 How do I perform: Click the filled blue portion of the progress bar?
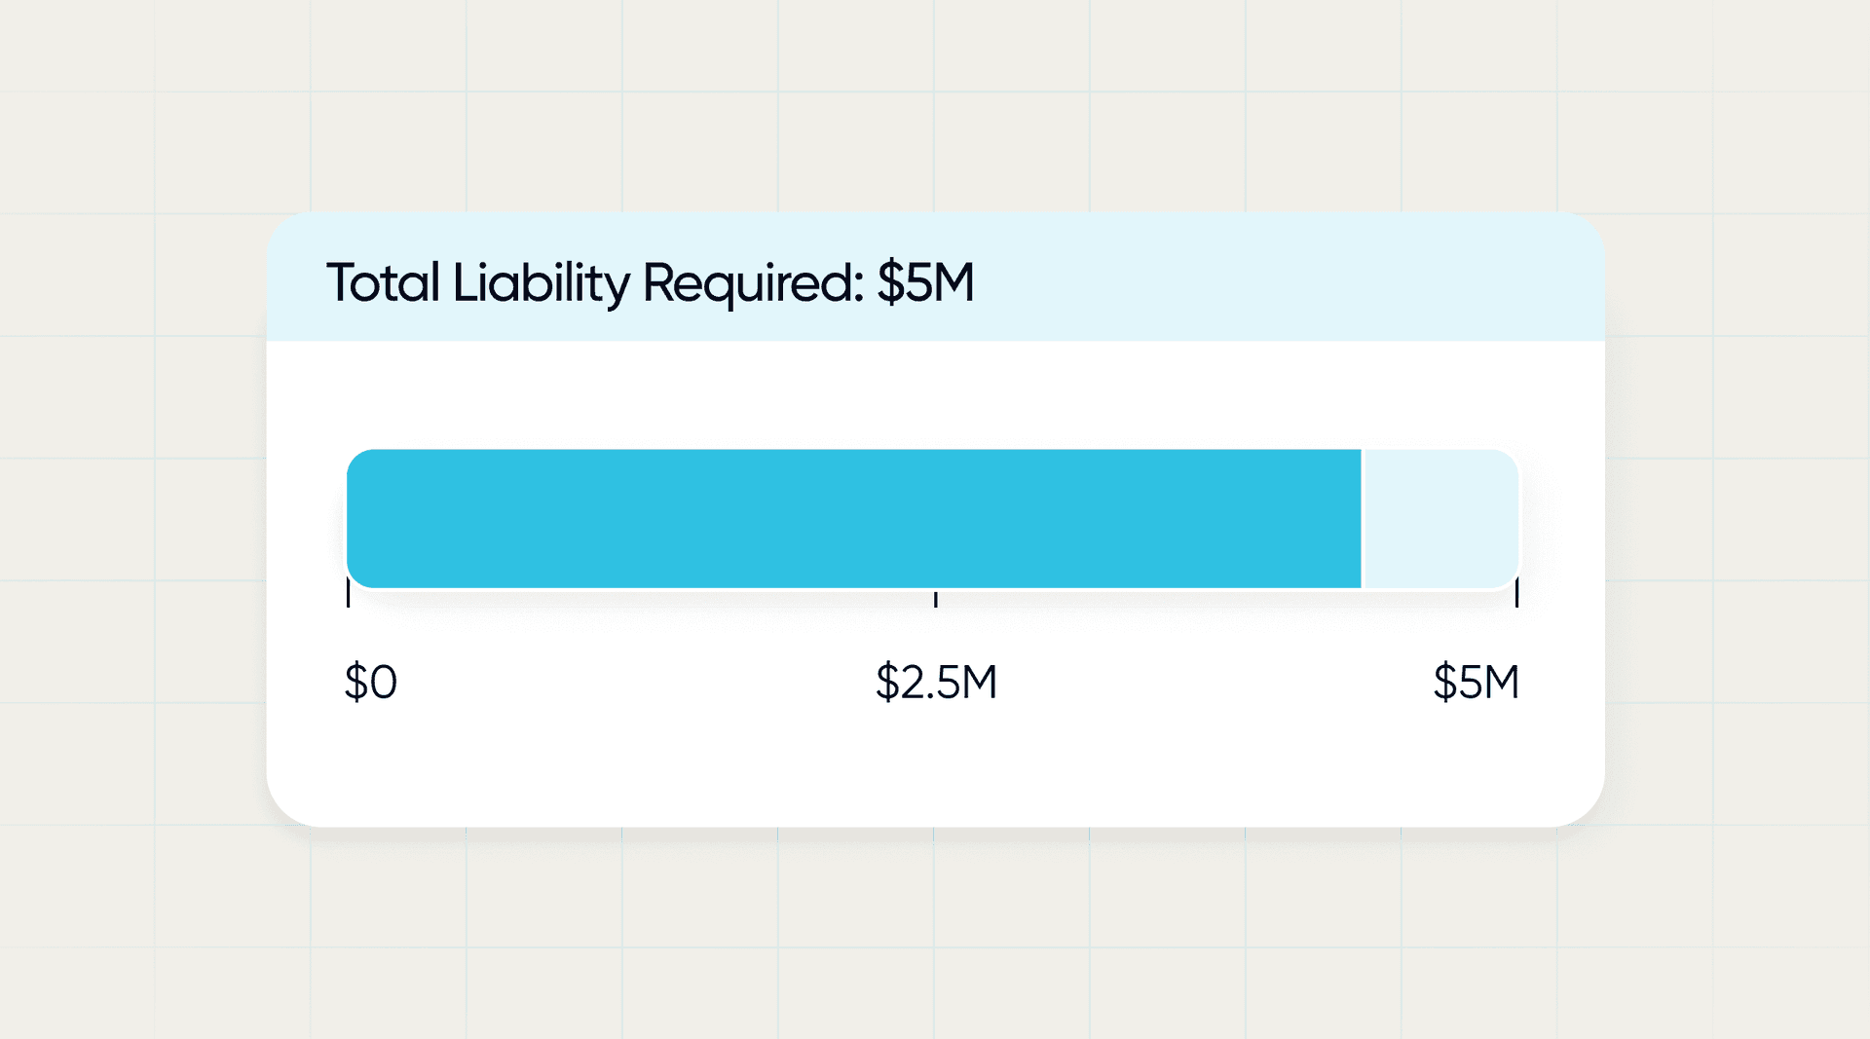point(853,519)
